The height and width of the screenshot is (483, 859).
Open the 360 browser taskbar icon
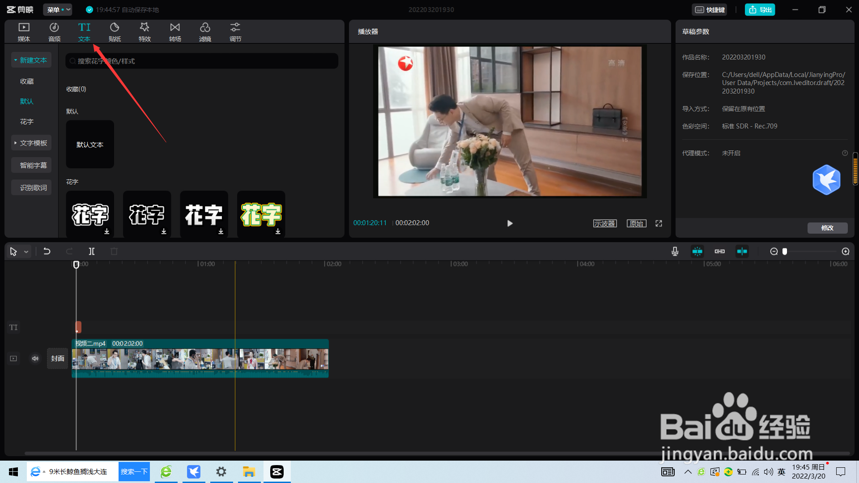pos(166,472)
